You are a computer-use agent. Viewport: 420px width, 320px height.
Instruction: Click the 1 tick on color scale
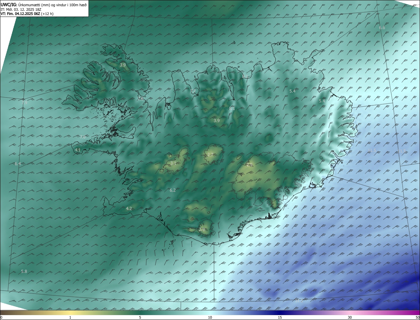click(70, 317)
